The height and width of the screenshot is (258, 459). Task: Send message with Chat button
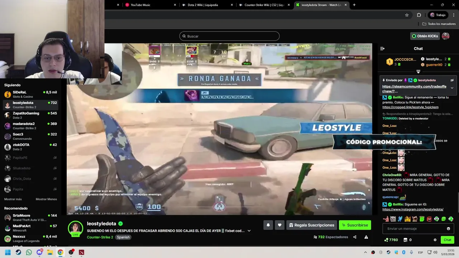[448, 240]
